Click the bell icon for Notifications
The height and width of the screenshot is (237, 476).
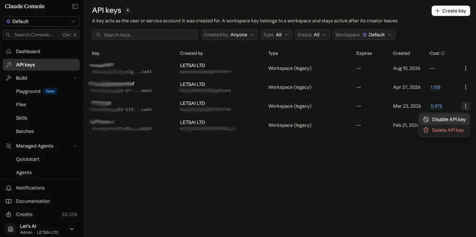9,188
